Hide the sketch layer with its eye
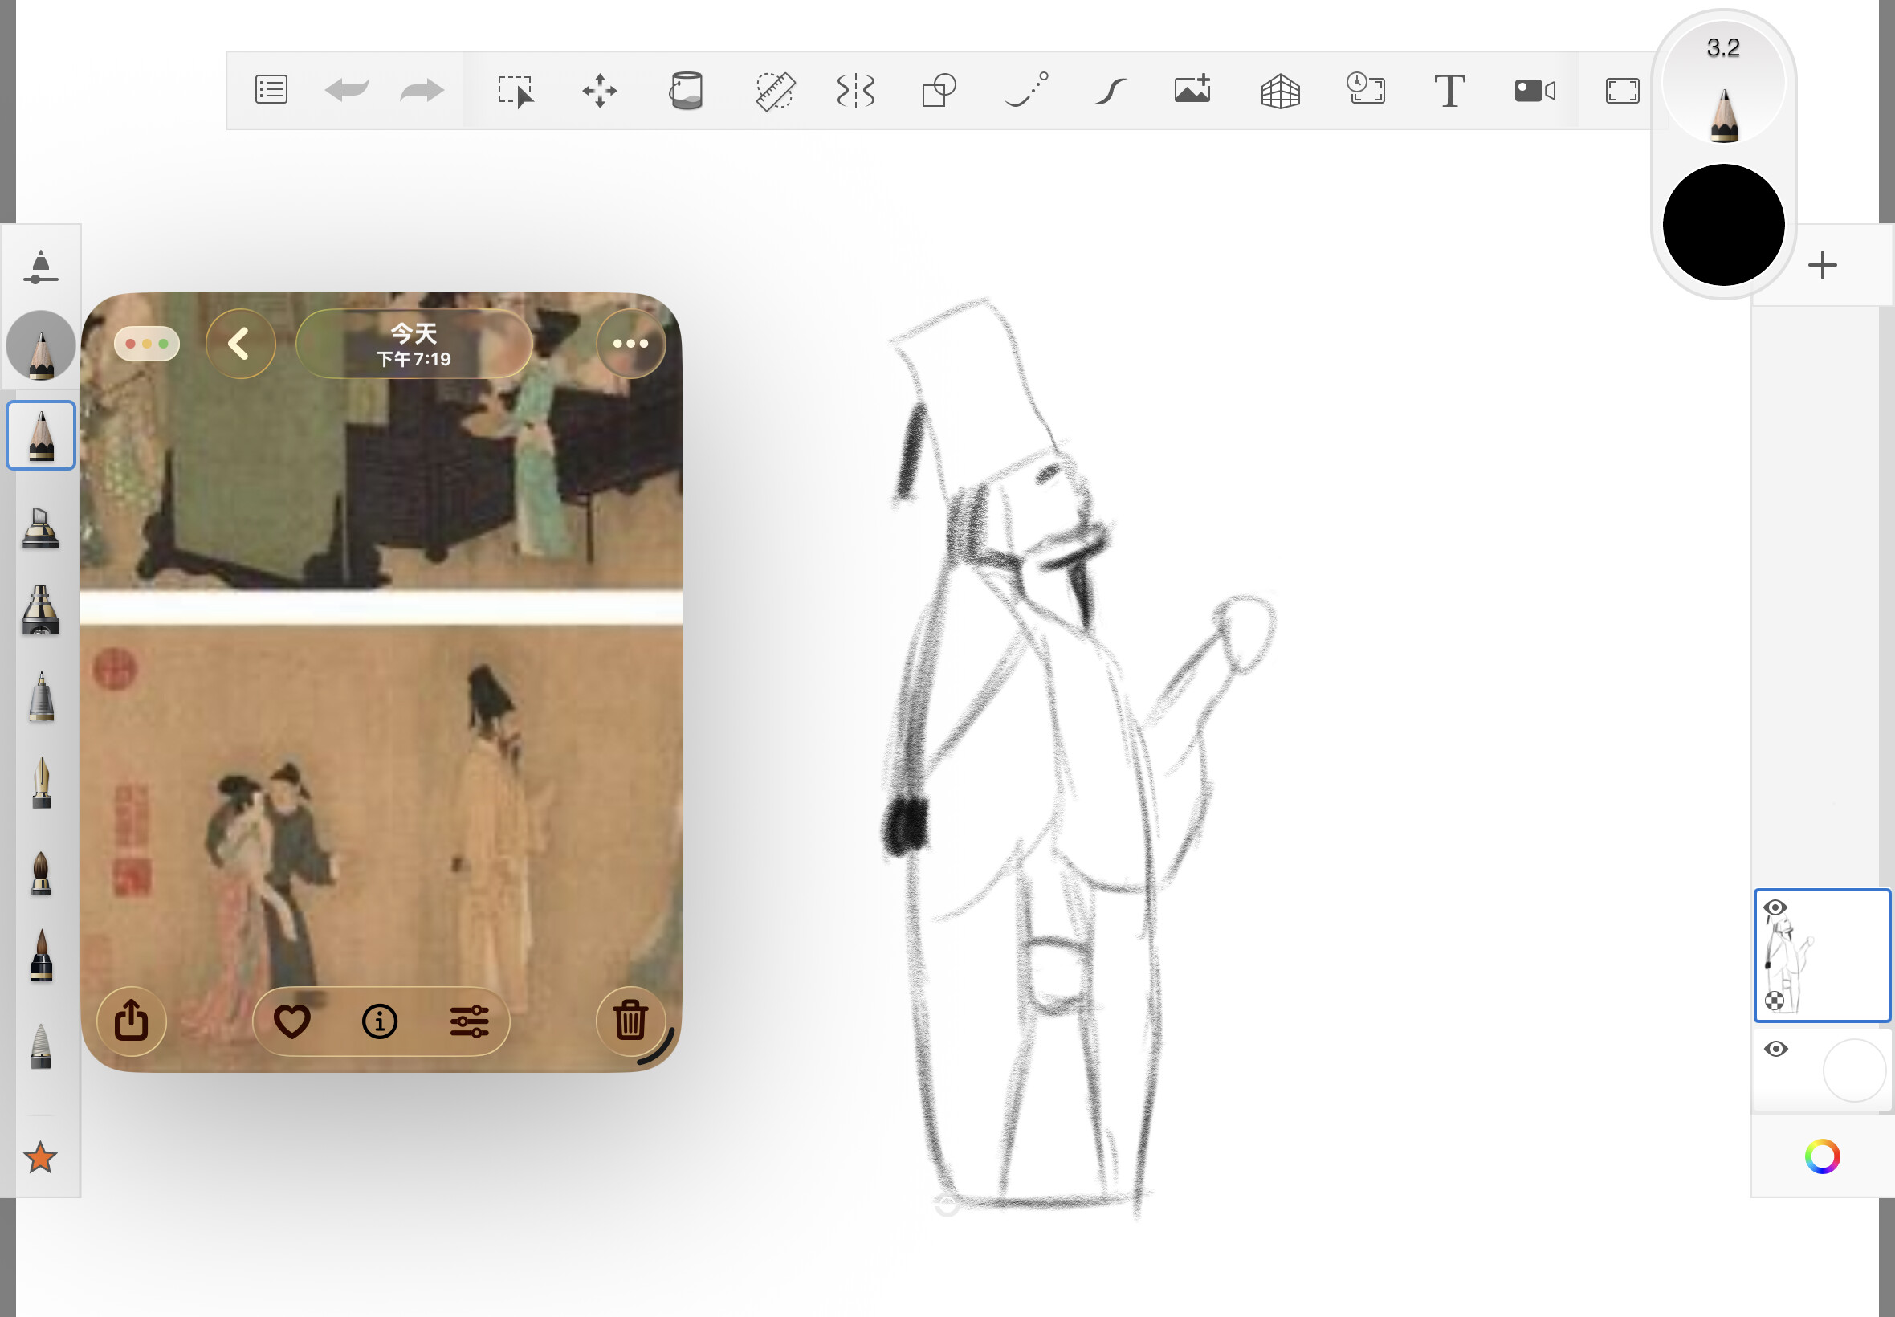 pos(1775,907)
